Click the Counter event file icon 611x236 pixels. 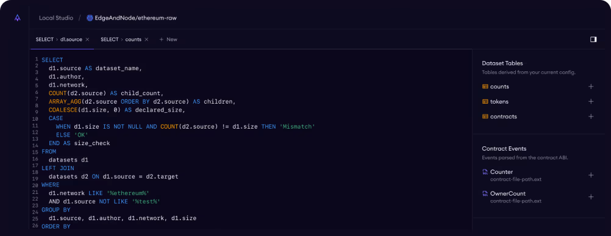point(485,172)
